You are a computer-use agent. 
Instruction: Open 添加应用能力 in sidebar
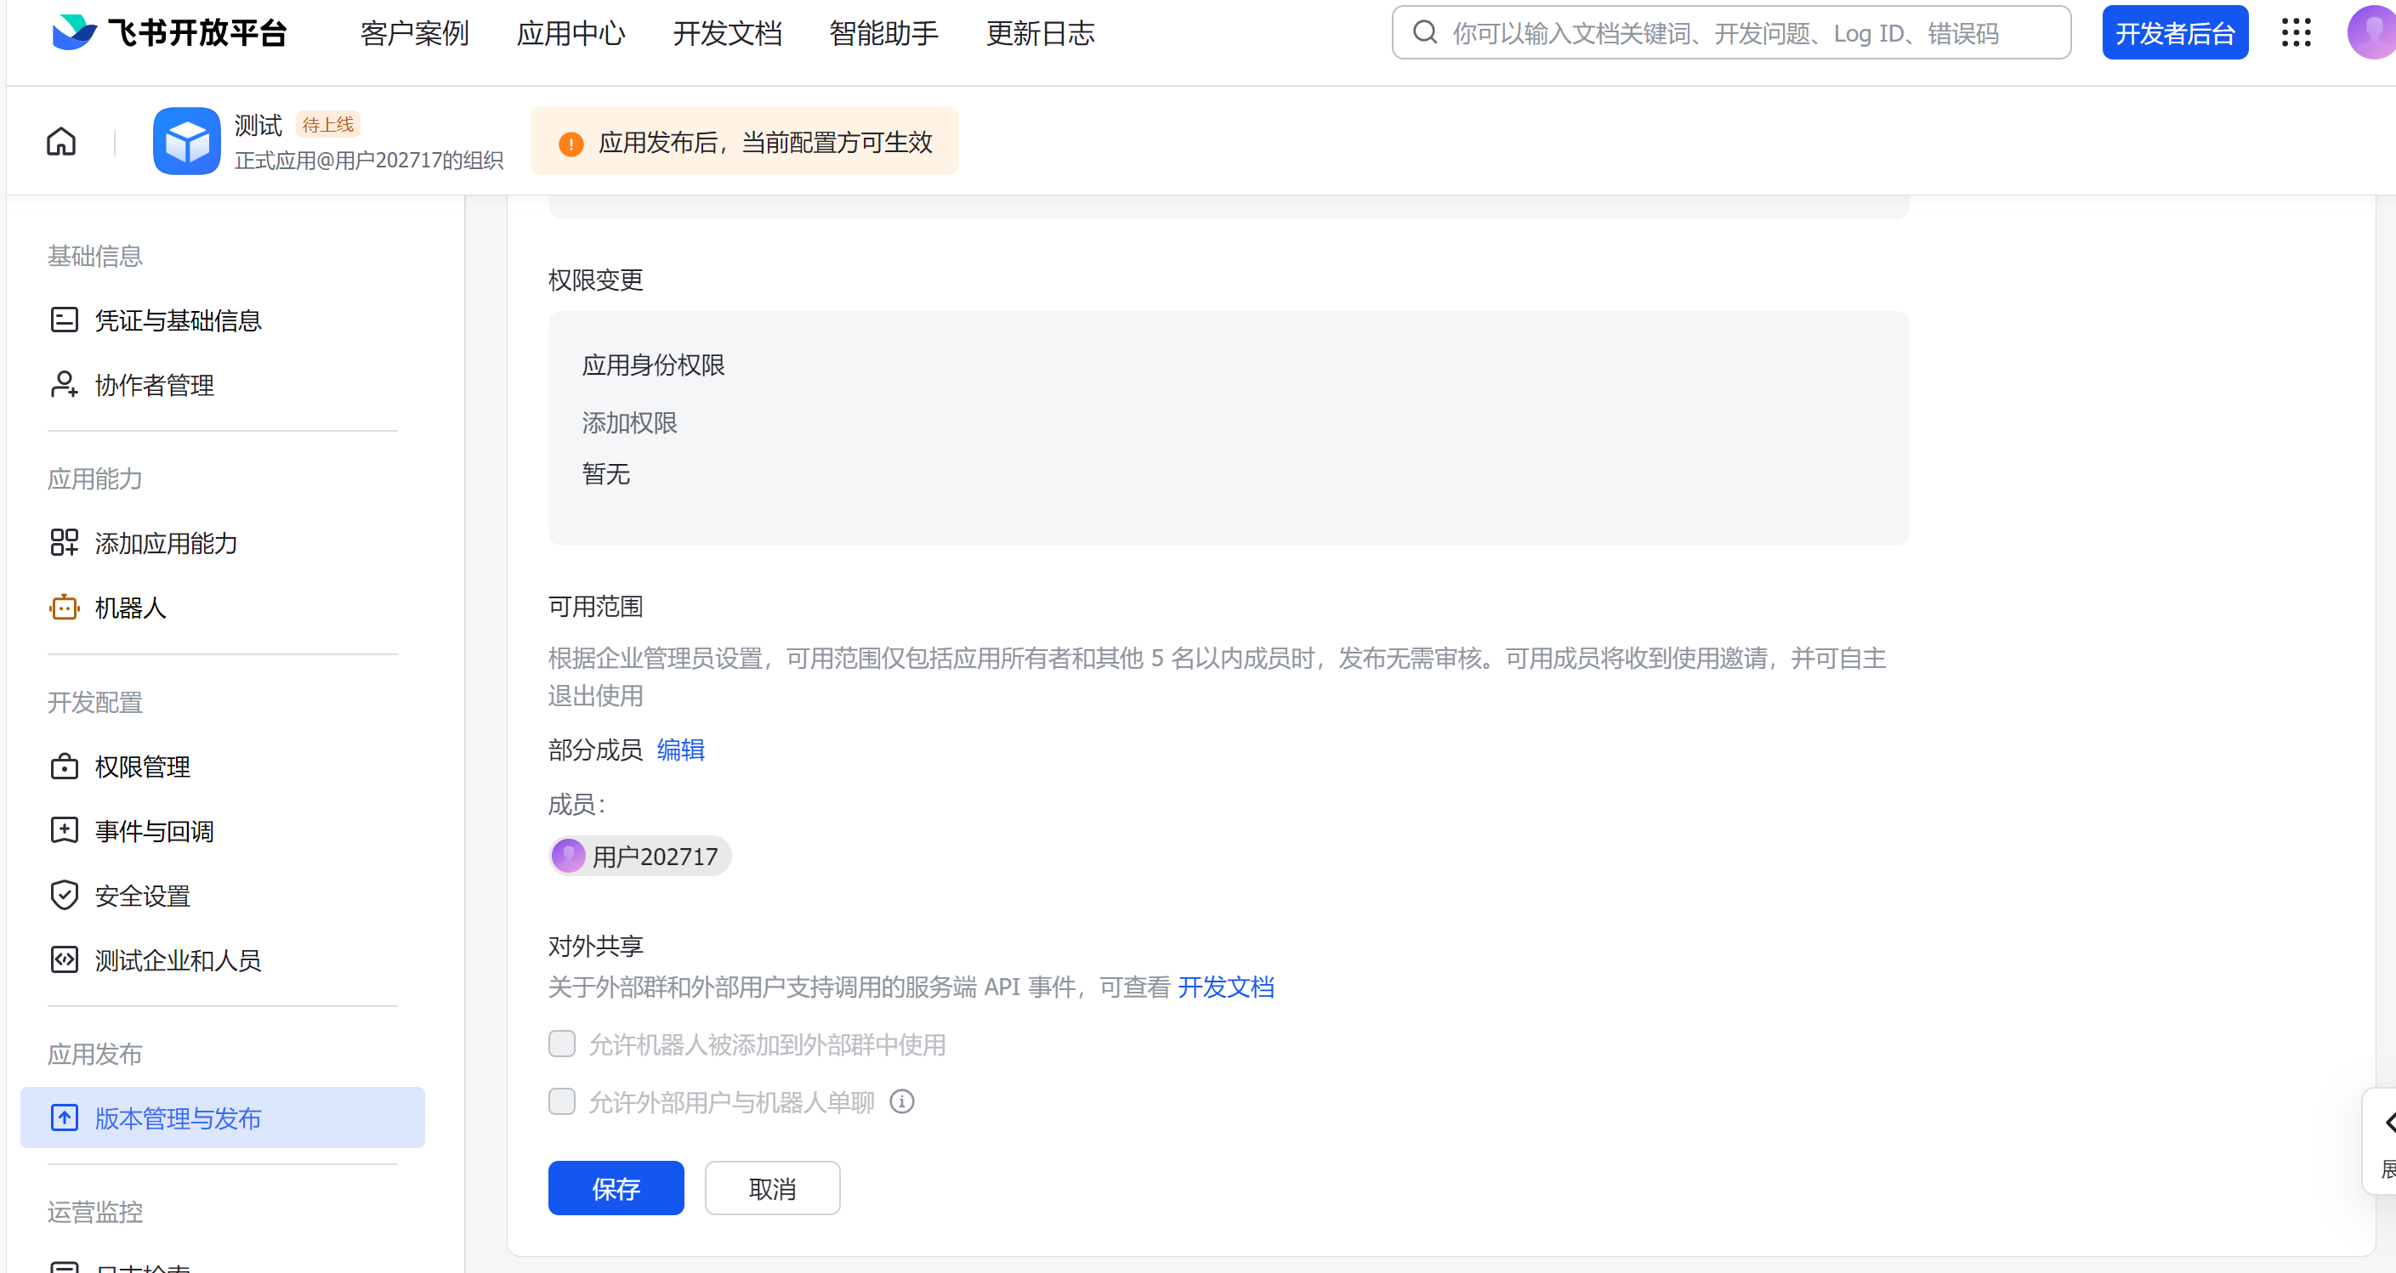pyautogui.click(x=222, y=542)
